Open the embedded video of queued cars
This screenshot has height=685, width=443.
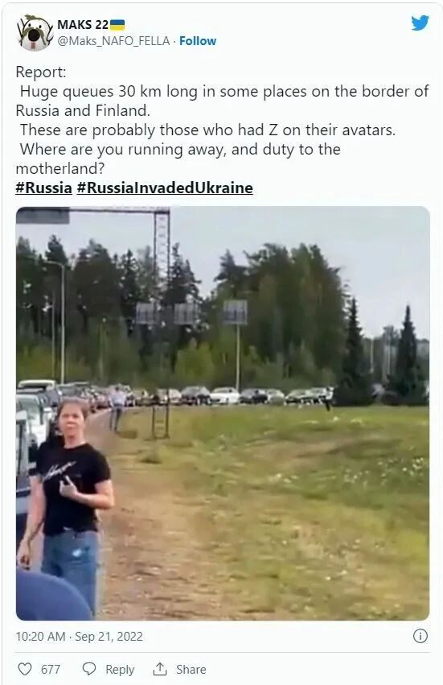coord(223,413)
